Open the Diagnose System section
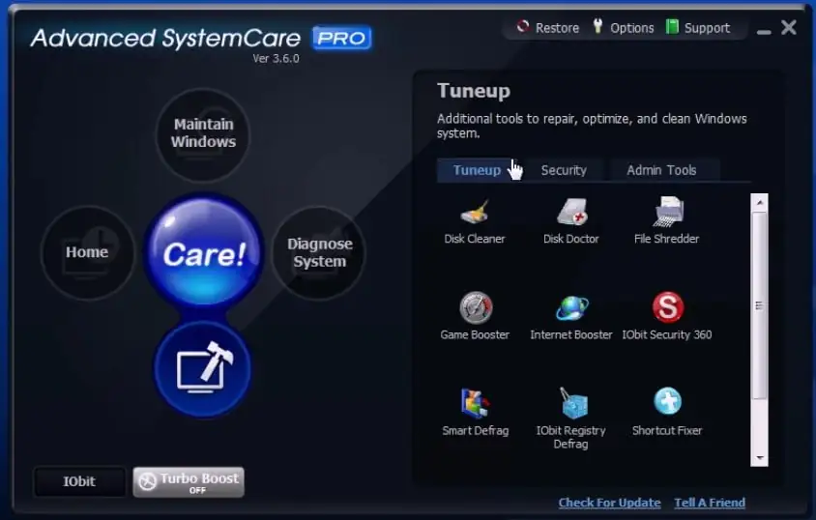Viewport: 816px width, 520px height. click(319, 252)
